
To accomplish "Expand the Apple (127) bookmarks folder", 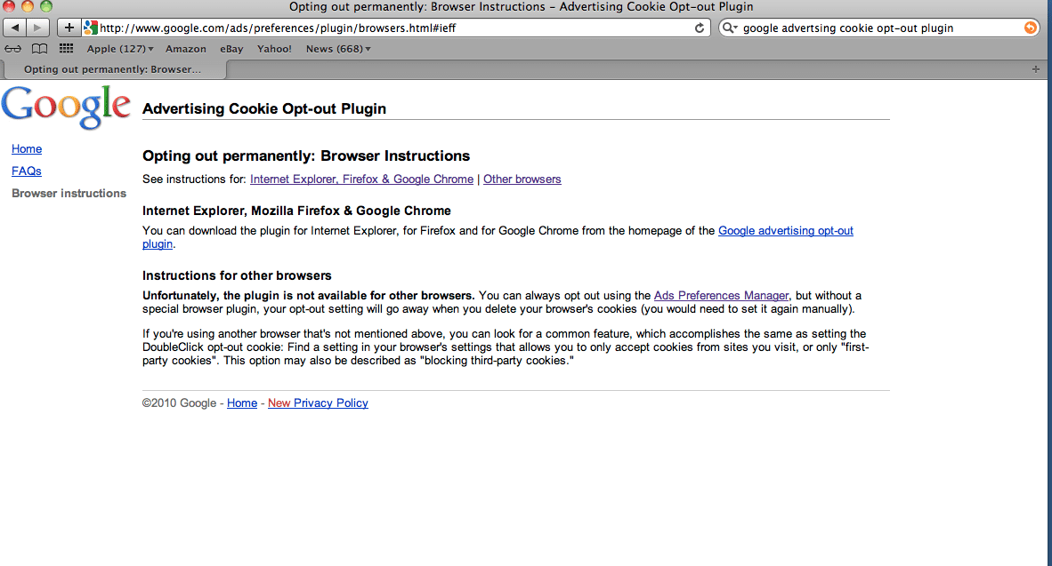I will pyautogui.click(x=120, y=49).
